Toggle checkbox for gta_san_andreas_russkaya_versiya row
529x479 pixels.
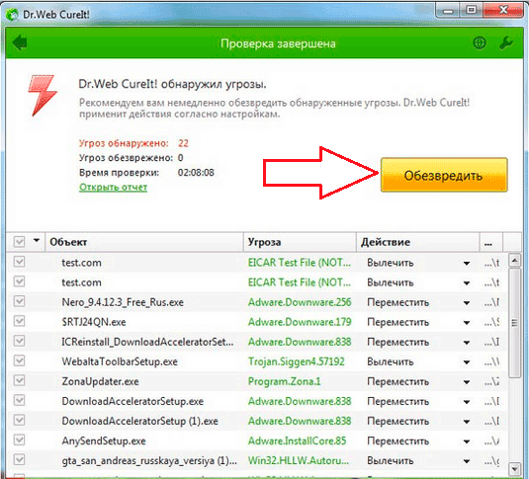(19, 460)
